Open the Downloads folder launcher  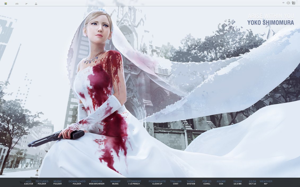[x=77, y=183]
